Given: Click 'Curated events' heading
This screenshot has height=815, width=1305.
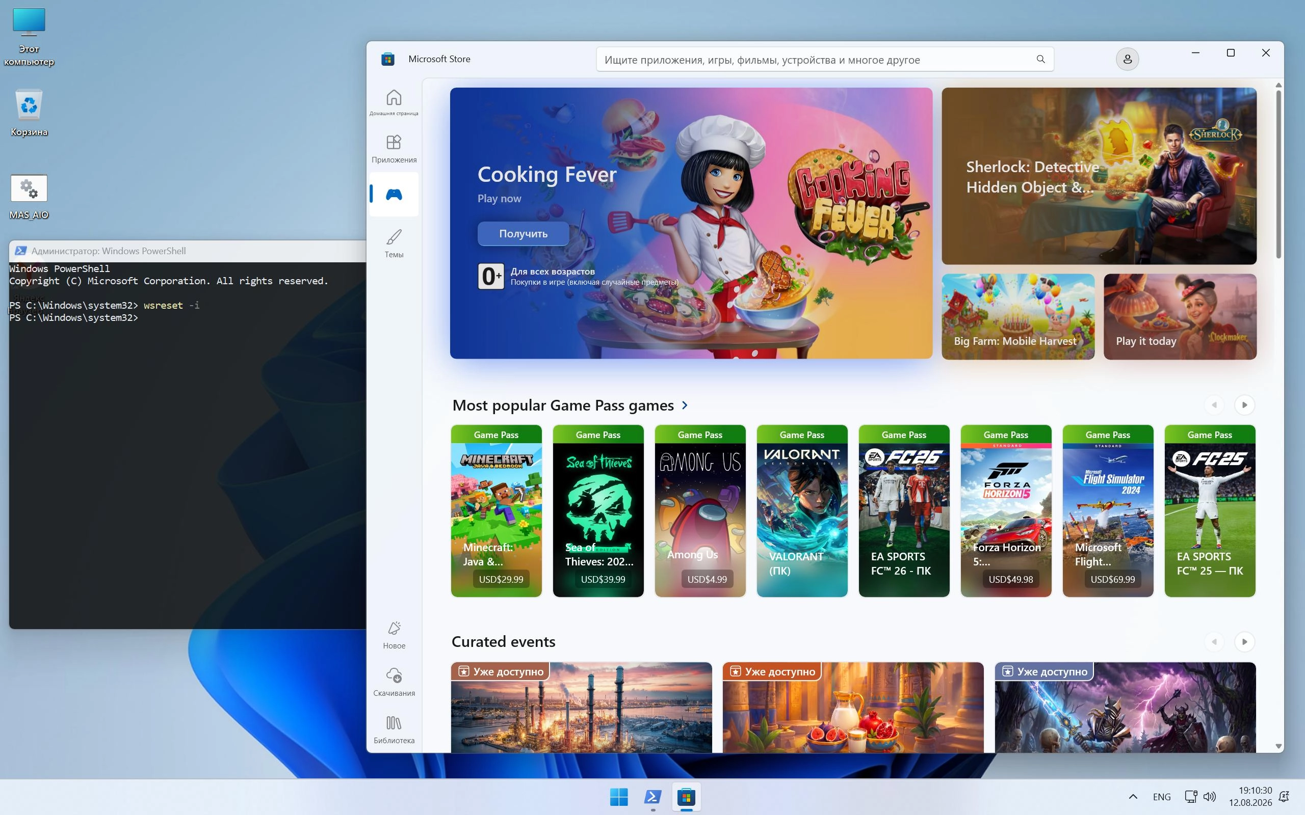Looking at the screenshot, I should pos(503,641).
